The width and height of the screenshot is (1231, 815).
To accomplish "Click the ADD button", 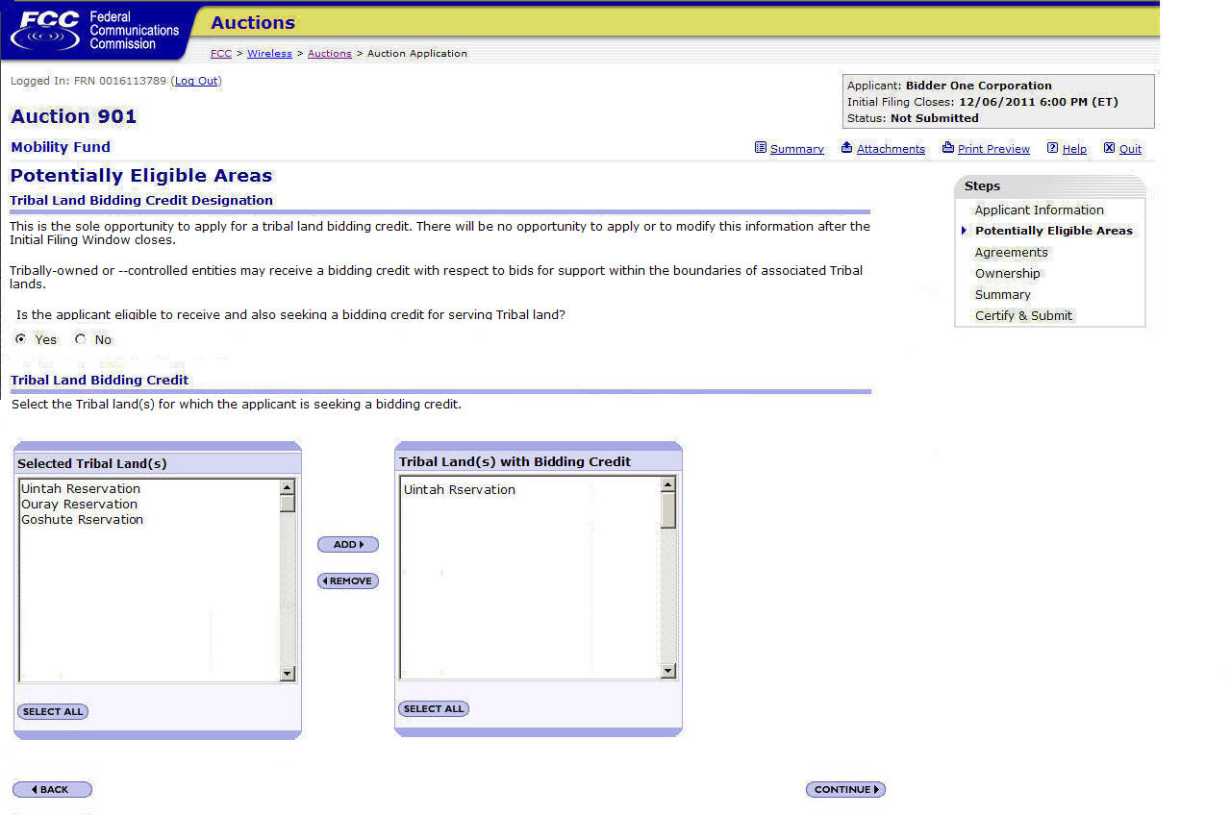I will pos(348,545).
